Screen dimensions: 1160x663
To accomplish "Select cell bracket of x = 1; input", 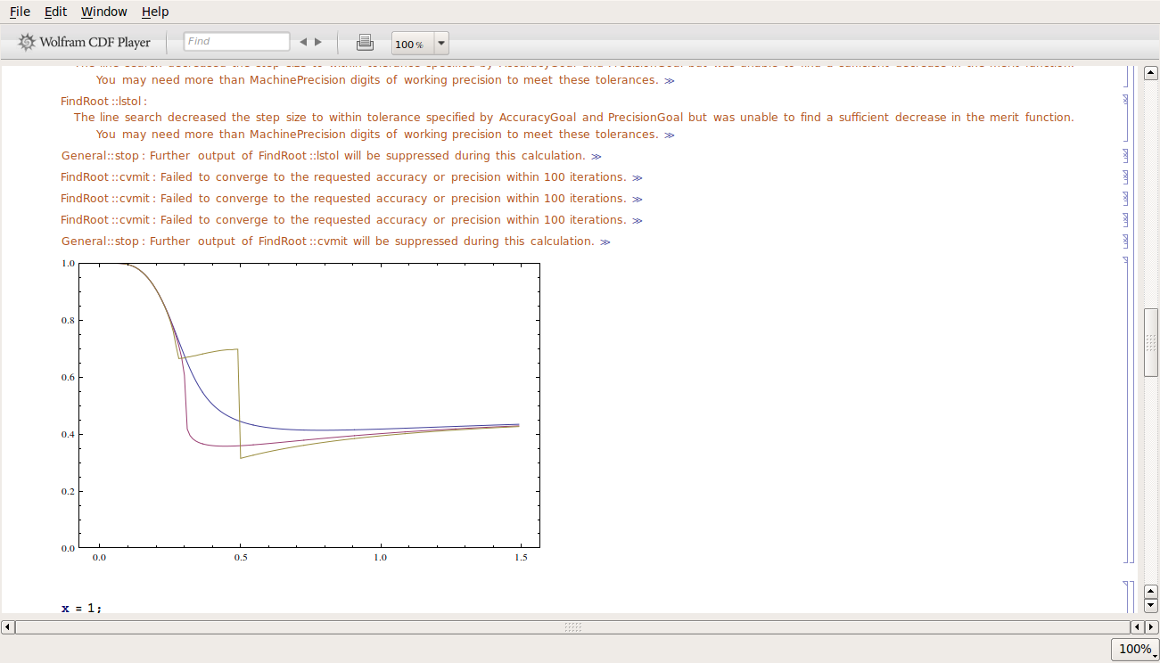I will pos(1125,597).
